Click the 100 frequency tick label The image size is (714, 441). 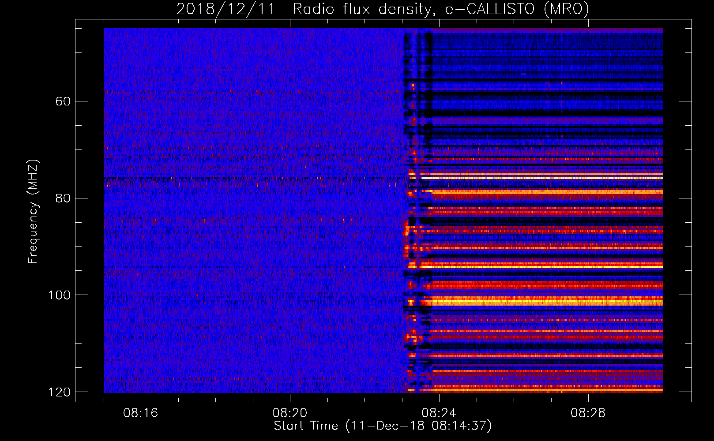(x=59, y=295)
